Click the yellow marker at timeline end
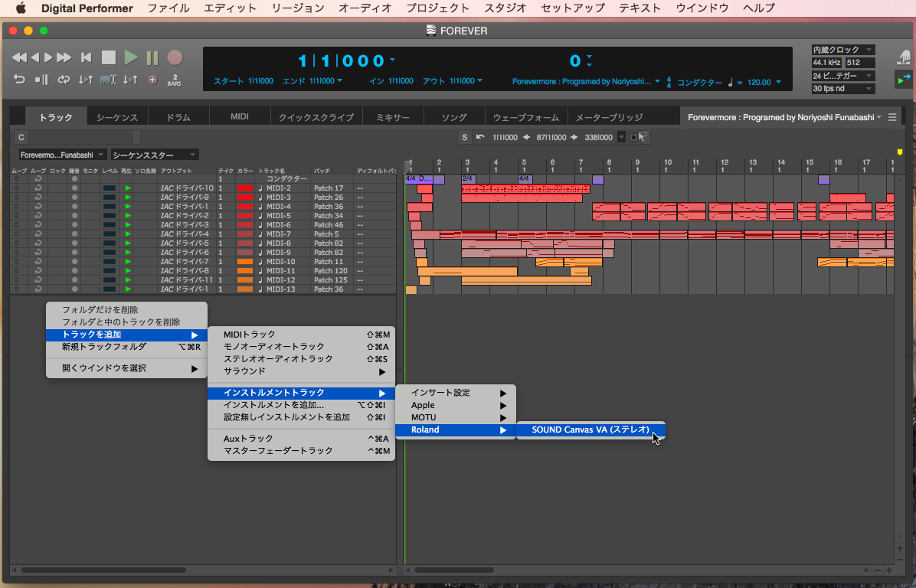 (x=900, y=152)
